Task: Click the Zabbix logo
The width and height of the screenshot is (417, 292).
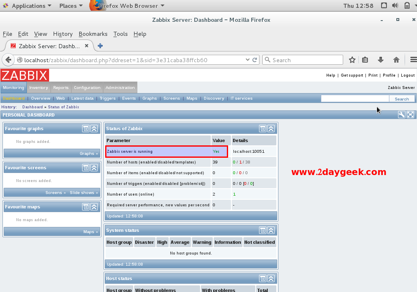Action: (25, 75)
